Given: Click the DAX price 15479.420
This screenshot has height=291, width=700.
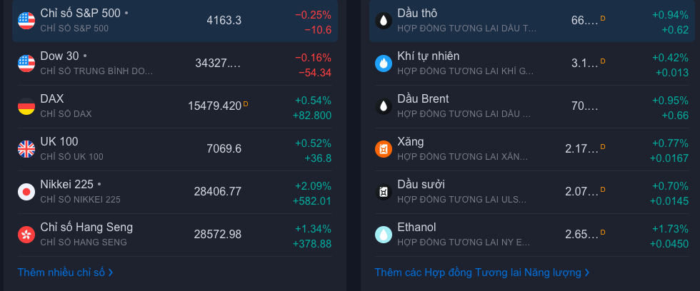Looking at the screenshot, I should 215,106.
